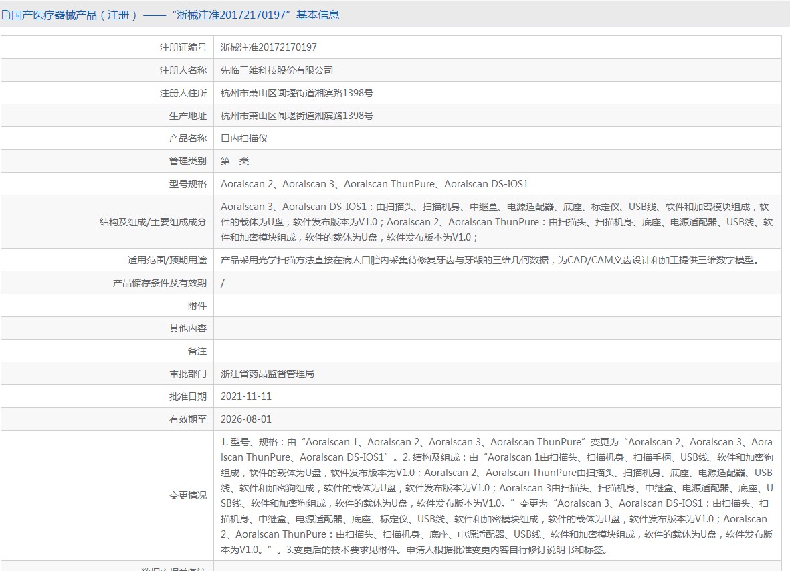Click the intended use text starting '产品采用光学扫描方法'
This screenshot has height=571, width=790.
pos(490,260)
